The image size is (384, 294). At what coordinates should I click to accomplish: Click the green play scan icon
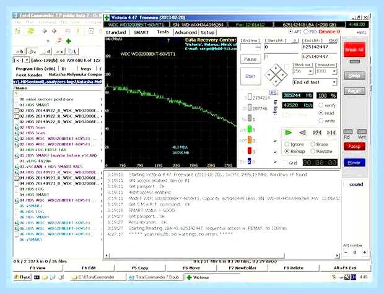[289, 132]
